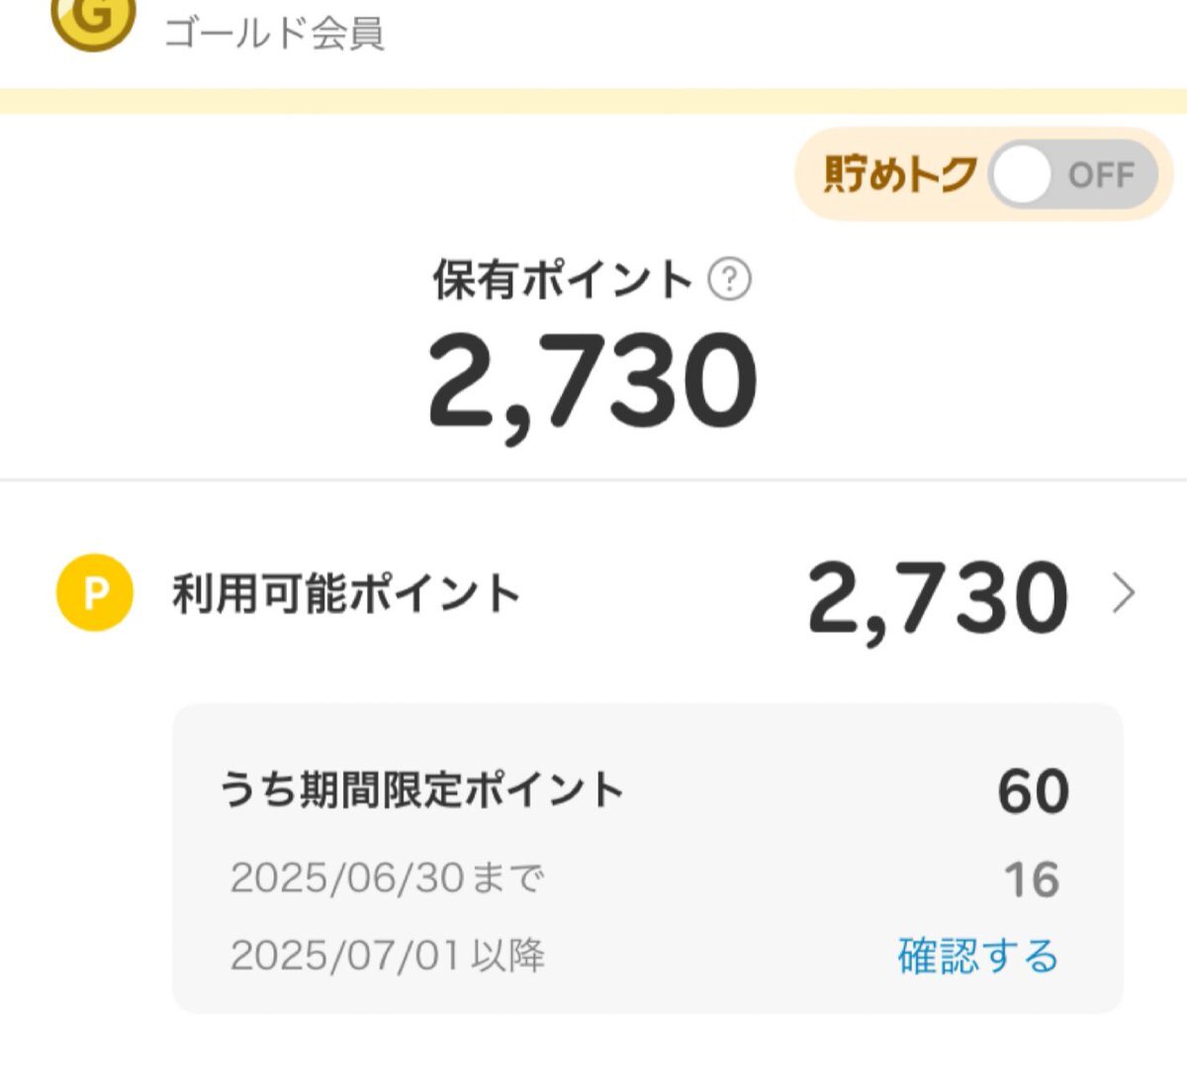The height and width of the screenshot is (1074, 1187).
Task: Select the 2025/06/30まで expiration row
Action: tap(645, 878)
